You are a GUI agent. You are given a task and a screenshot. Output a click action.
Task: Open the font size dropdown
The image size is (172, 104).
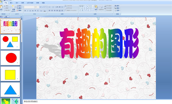[38, 7]
